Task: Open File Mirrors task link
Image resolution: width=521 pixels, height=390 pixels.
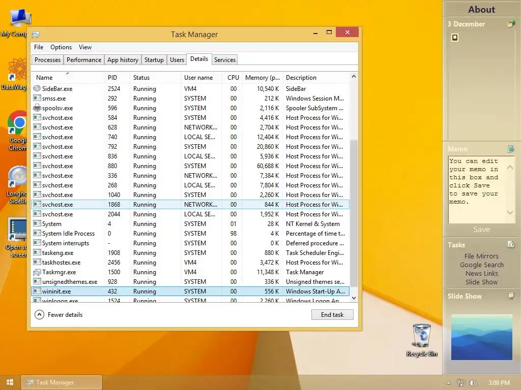Action: [481, 256]
